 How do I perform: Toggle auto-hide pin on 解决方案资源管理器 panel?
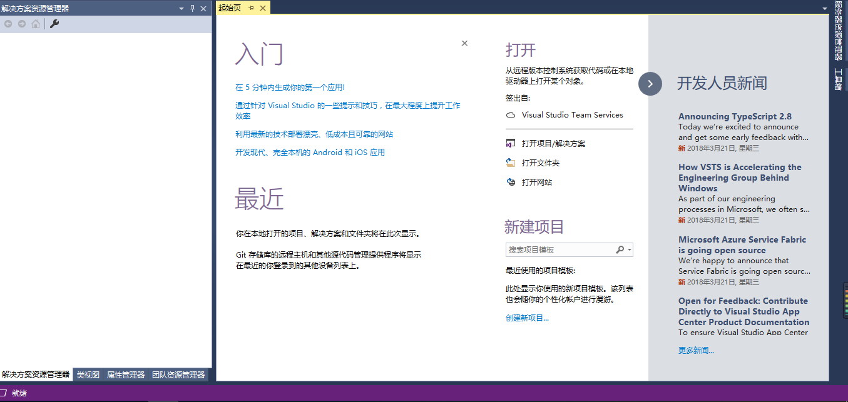(x=192, y=8)
